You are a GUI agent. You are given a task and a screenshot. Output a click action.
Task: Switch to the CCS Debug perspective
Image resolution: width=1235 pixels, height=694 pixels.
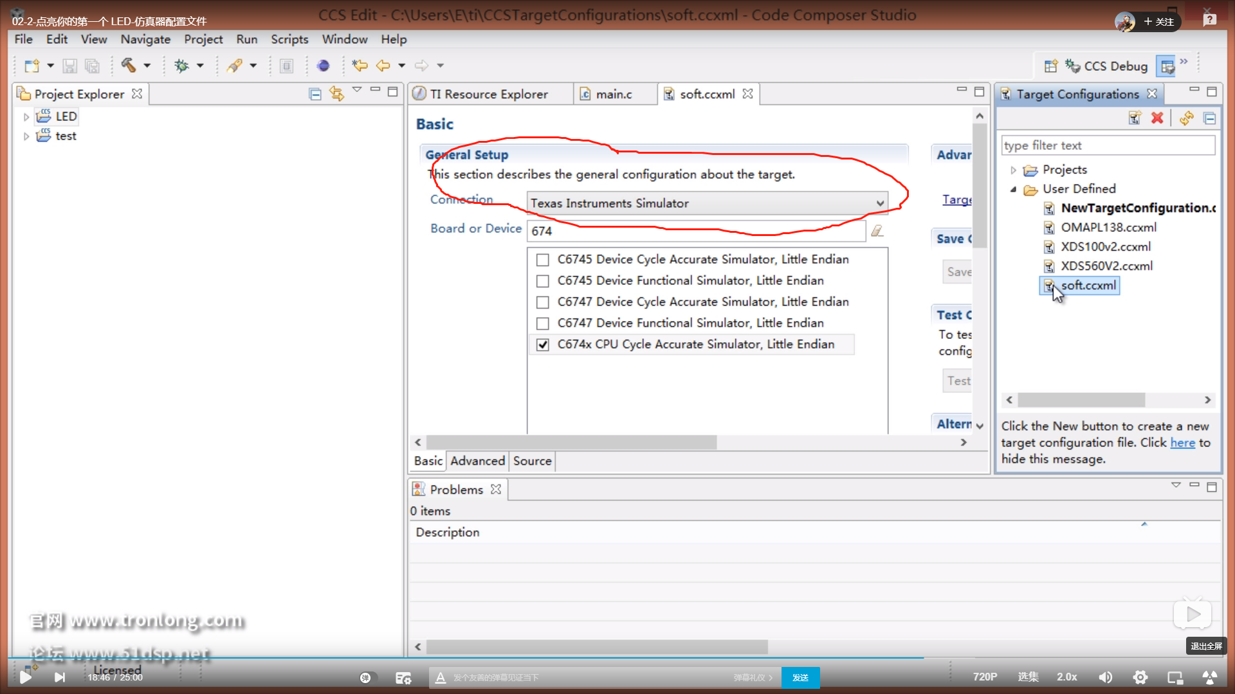tap(1107, 66)
